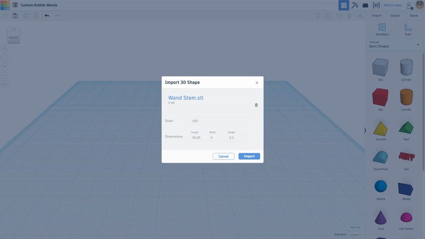Click the Home view icon

click(5, 48)
